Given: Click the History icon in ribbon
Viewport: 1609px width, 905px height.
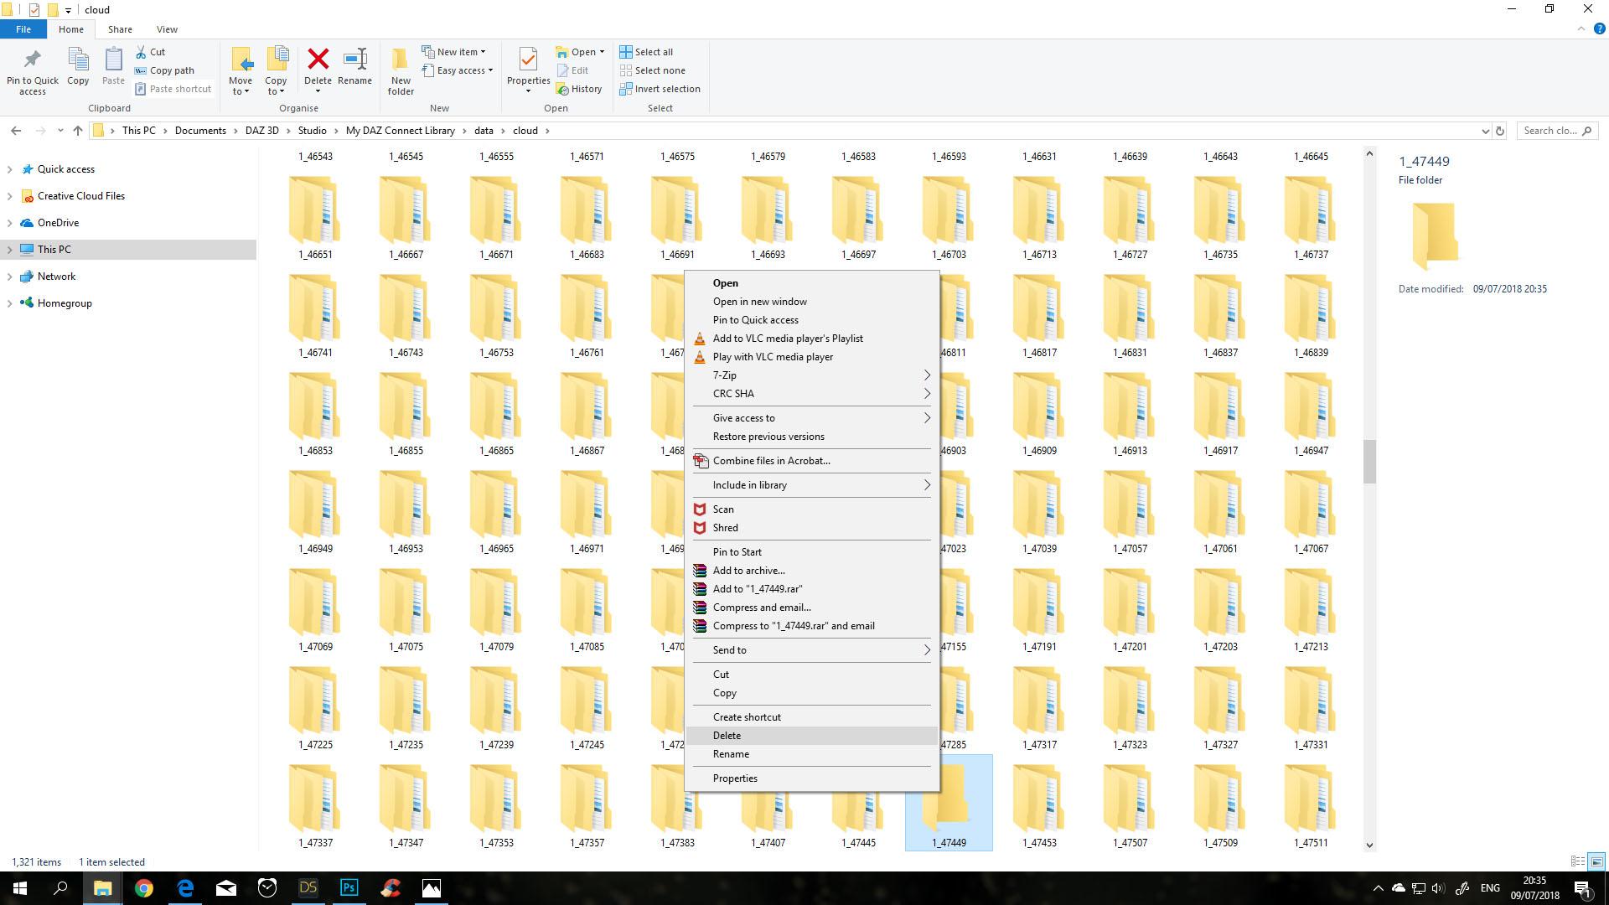Looking at the screenshot, I should pyautogui.click(x=578, y=89).
